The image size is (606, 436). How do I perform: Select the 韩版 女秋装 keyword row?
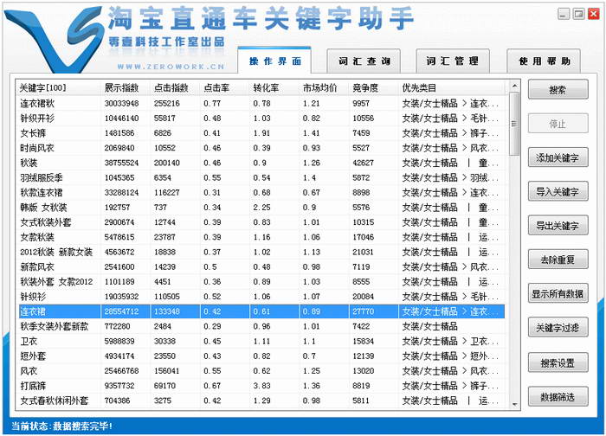point(261,208)
